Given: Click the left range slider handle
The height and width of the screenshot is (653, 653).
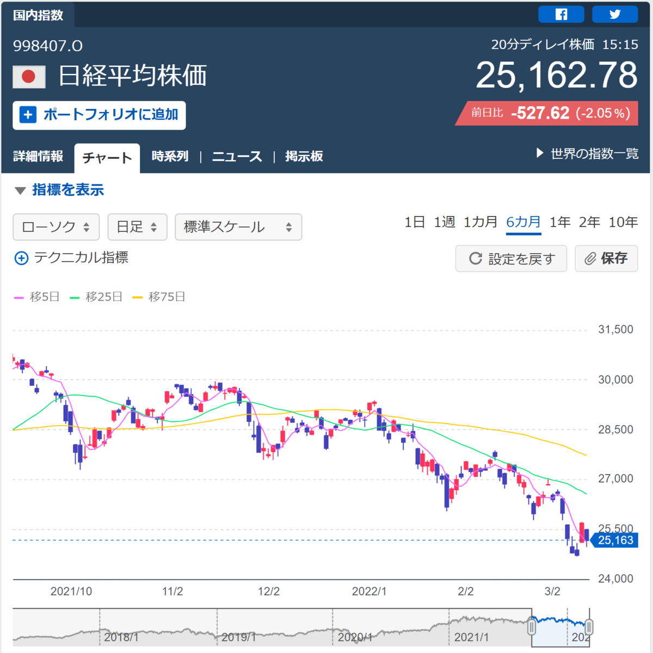Looking at the screenshot, I should (x=532, y=627).
